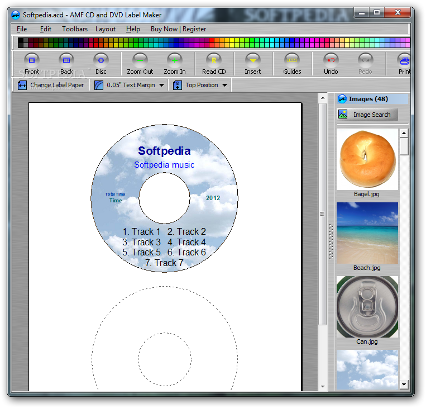Minimize the Label Maker window

click(362, 13)
